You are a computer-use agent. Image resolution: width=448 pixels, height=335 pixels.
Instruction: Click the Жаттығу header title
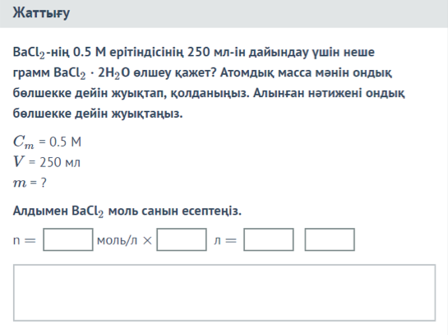[x=41, y=13]
